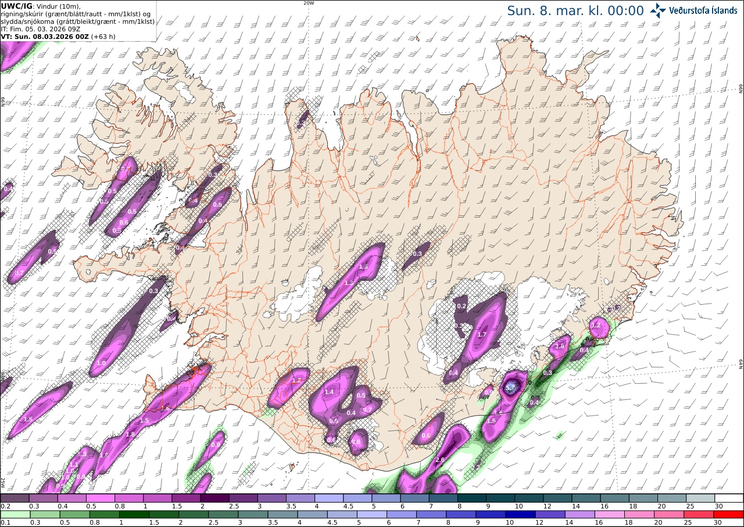Click the '1.7' value on Vatnajökull glacier band
Image resolution: width=744 pixels, height=527 pixels.
(482, 335)
